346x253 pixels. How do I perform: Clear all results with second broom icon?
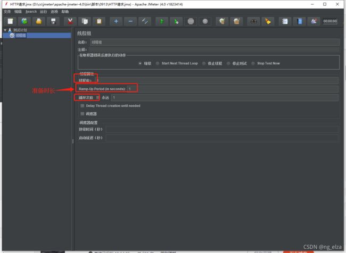(x=236, y=21)
